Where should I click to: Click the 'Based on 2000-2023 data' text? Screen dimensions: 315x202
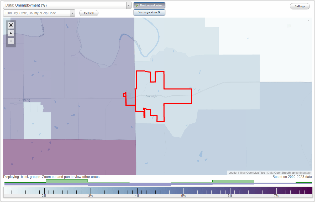click(292, 177)
